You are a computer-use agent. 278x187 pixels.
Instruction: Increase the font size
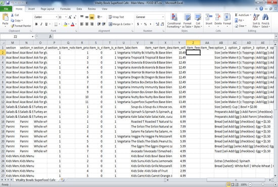[x=70, y=17]
